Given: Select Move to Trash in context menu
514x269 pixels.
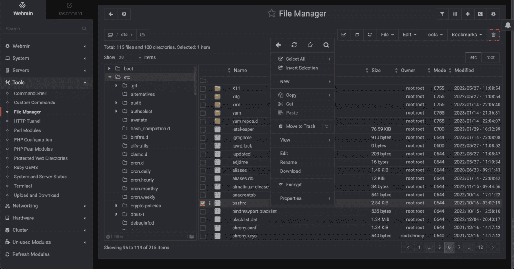Looking at the screenshot, I should click(x=300, y=126).
